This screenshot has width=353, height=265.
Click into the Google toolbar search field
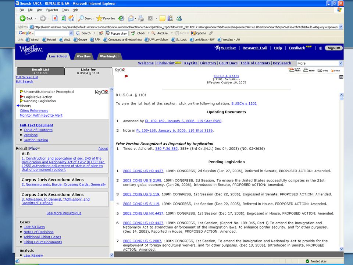point(52,33)
